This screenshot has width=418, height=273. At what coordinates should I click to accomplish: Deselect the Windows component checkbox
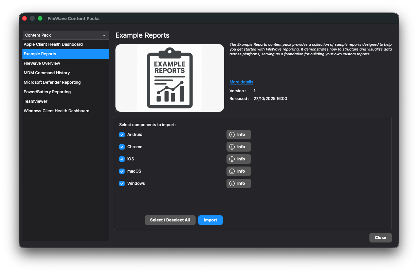122,183
